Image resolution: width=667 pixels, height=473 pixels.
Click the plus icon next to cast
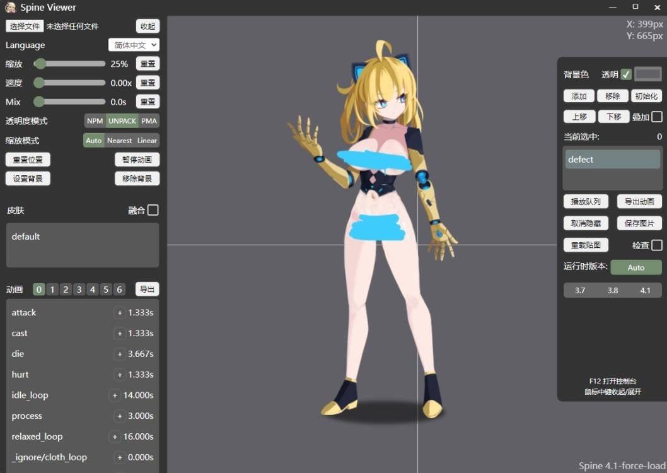click(x=120, y=334)
